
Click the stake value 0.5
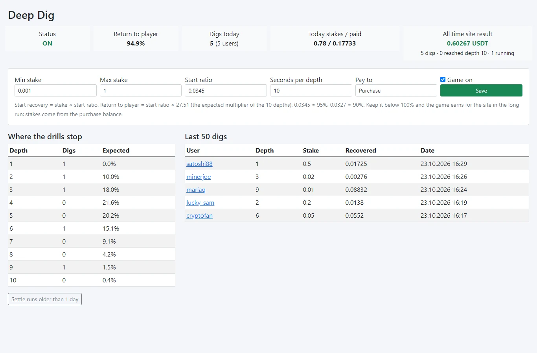(307, 164)
